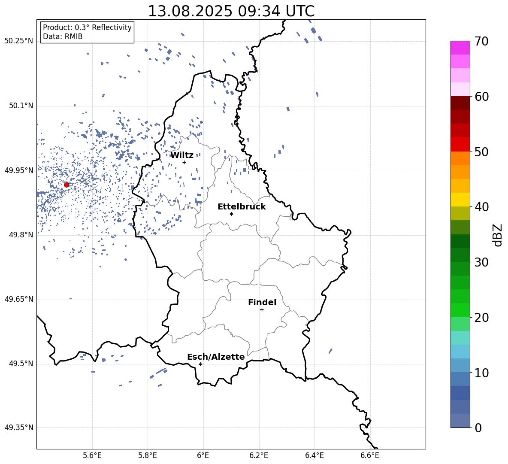This screenshot has width=508, height=464.
Task: Click the orange colorbar segment below 50
Action: (460, 158)
